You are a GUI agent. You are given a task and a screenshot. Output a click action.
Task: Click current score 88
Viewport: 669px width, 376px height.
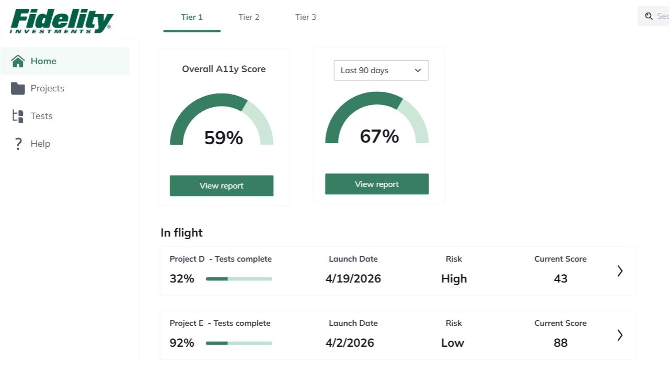click(561, 343)
